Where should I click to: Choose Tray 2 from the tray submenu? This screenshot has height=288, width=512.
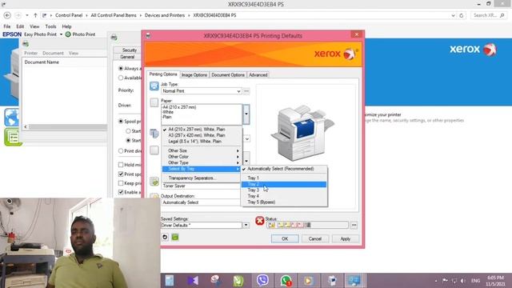(x=284, y=184)
